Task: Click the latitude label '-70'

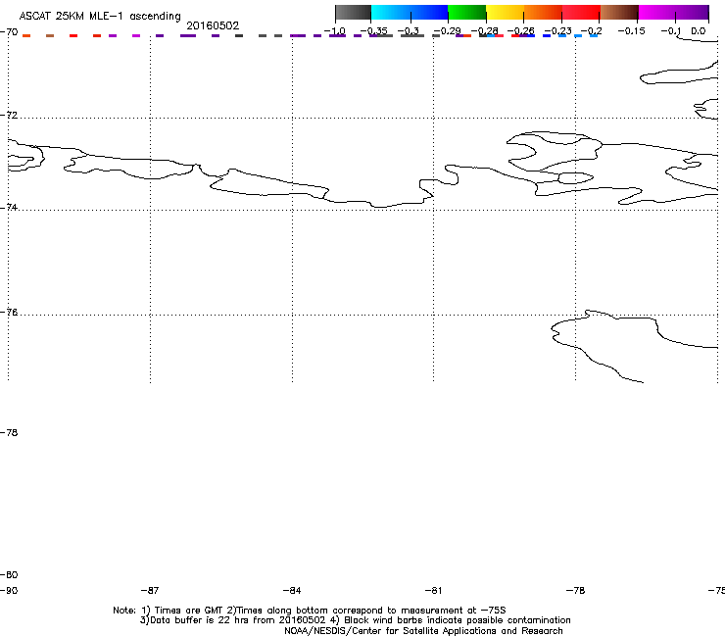Action: click(x=9, y=31)
